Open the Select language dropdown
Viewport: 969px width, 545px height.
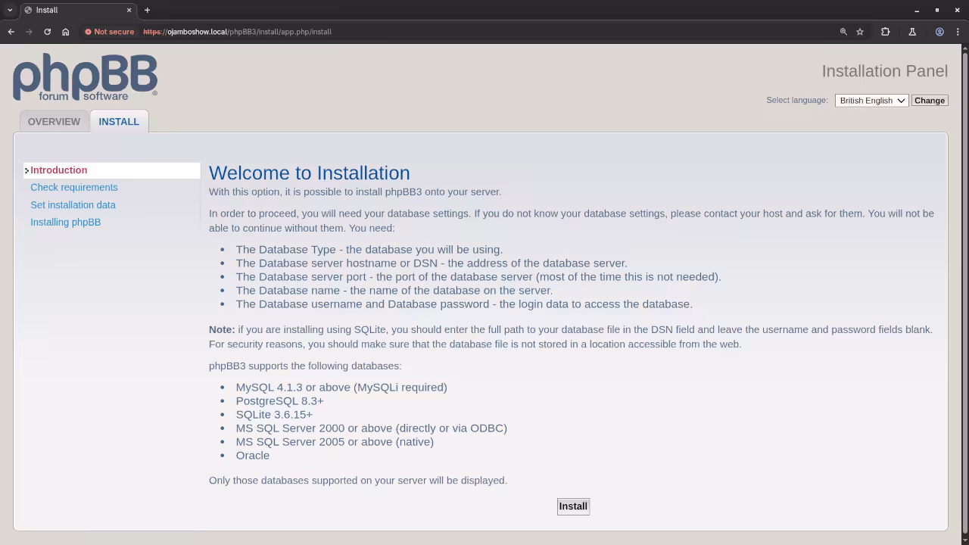(871, 101)
